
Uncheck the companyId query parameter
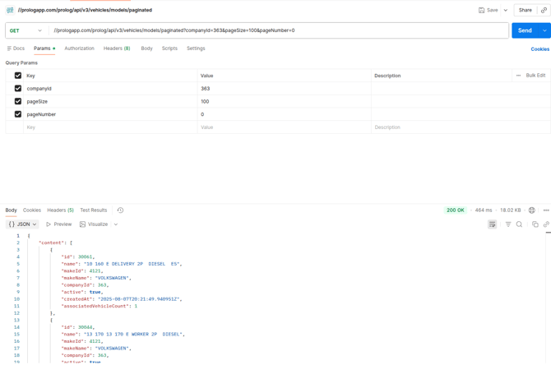pyautogui.click(x=18, y=89)
